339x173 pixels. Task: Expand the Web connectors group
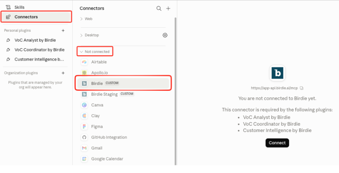86,19
